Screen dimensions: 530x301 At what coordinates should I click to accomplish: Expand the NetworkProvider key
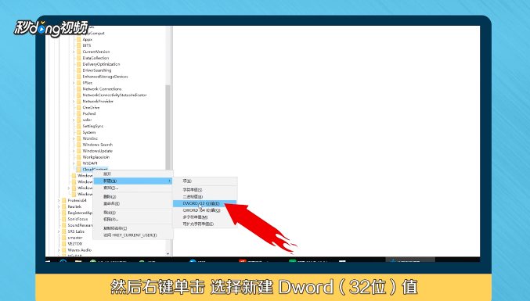(x=74, y=101)
